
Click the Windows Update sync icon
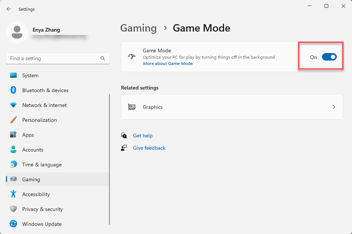pyautogui.click(x=13, y=224)
